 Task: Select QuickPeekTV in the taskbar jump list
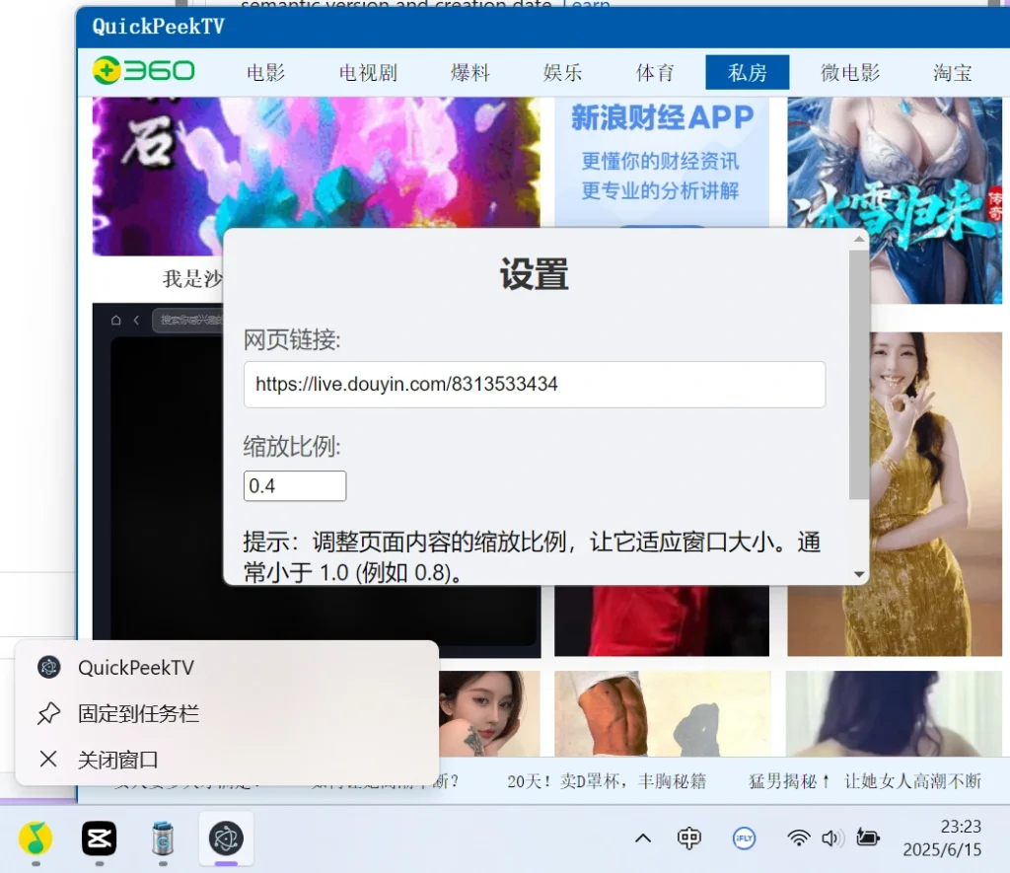pos(227,668)
